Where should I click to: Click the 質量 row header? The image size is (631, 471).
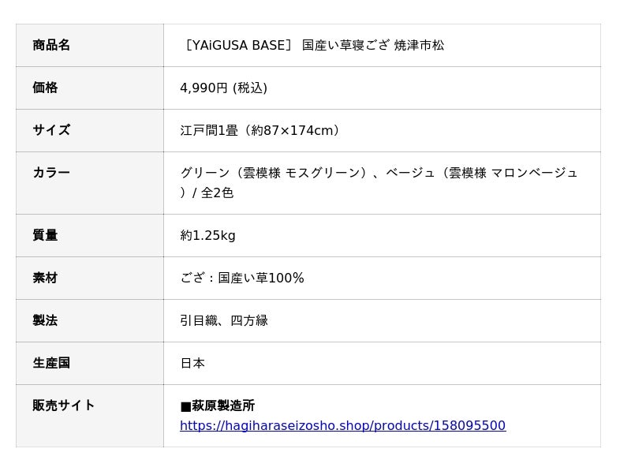(45, 235)
